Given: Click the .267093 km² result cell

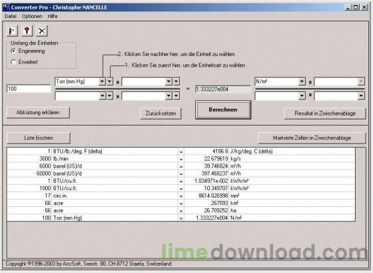Looking at the screenshot, I should coord(206,203).
